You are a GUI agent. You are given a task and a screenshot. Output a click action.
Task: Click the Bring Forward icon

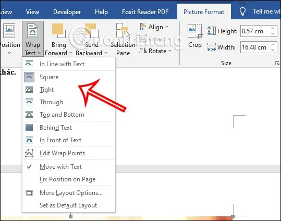coord(58,31)
